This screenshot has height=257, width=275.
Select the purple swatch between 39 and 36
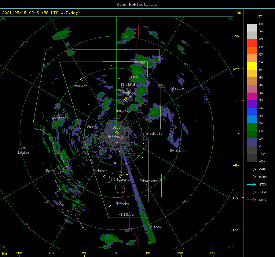(x=252, y=104)
